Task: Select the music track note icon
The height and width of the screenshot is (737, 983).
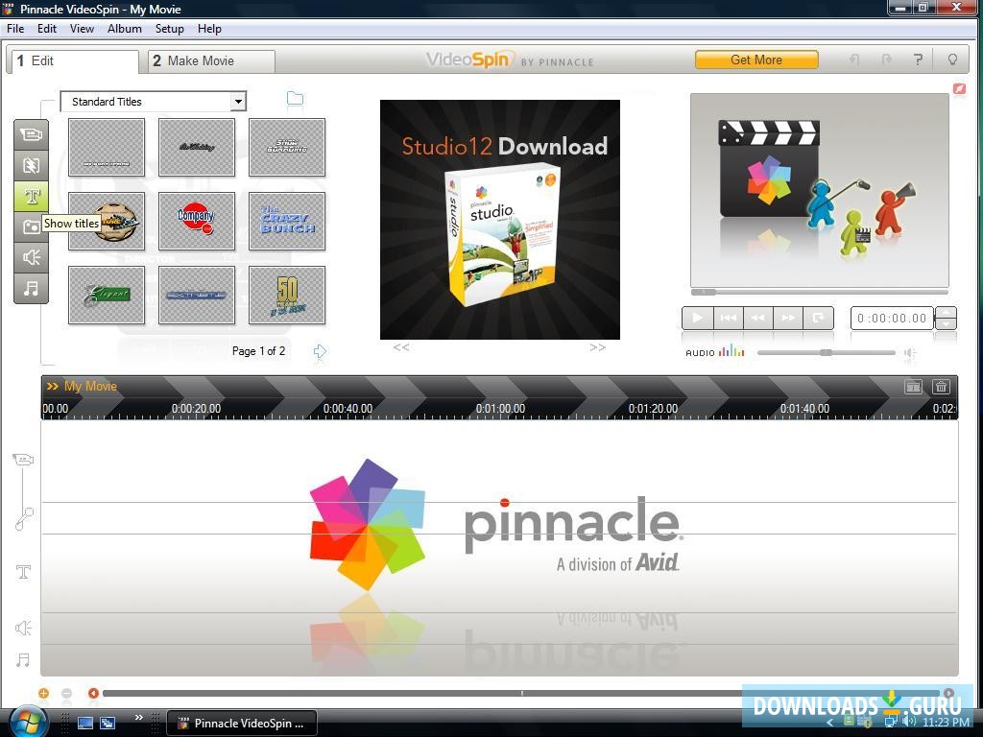Action: click(x=23, y=660)
